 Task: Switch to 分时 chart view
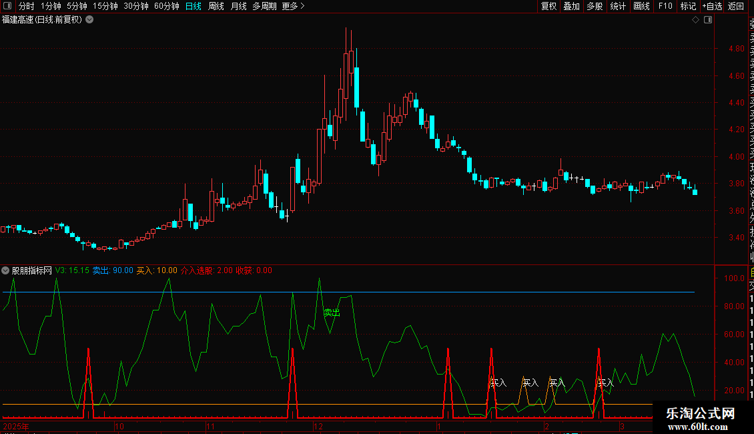pos(27,6)
